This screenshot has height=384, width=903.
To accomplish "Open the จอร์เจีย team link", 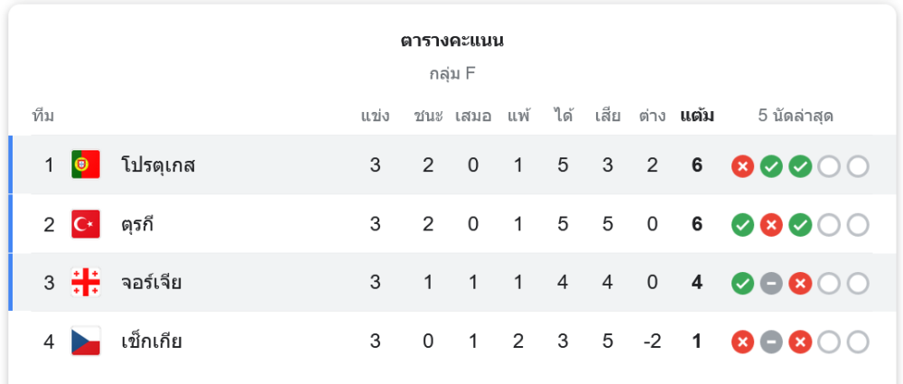I will [x=151, y=283].
